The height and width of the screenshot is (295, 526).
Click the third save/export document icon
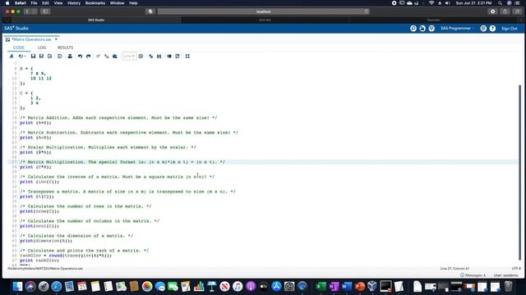50,57
